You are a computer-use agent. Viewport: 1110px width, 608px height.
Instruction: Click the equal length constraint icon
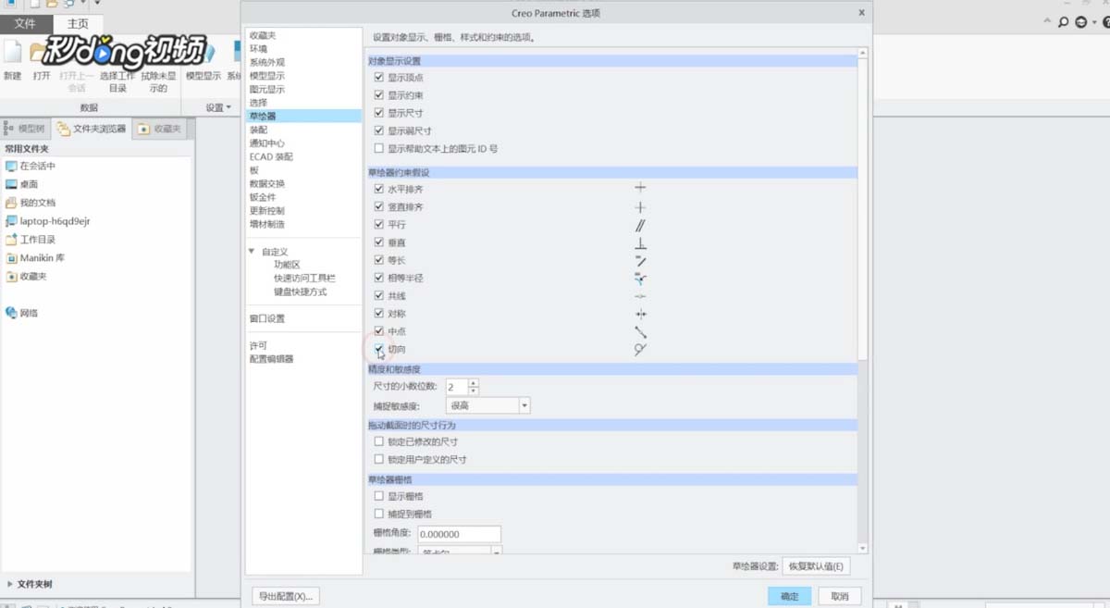click(640, 261)
